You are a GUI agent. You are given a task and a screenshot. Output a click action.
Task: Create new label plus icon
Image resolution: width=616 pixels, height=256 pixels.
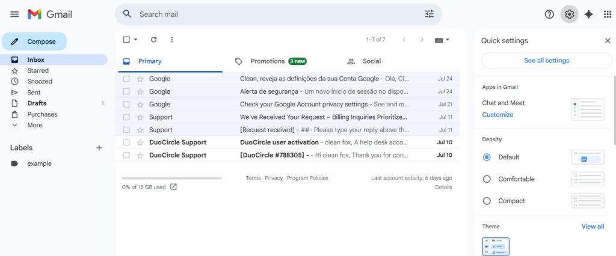click(x=99, y=148)
